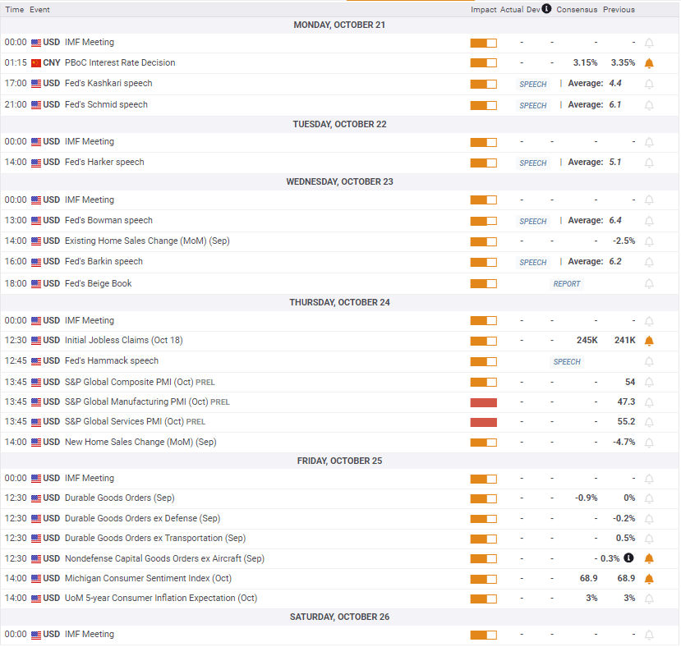Open the SPEECH tag for Fed's Schmid
Viewport: 681px width, 647px height.
coord(533,106)
